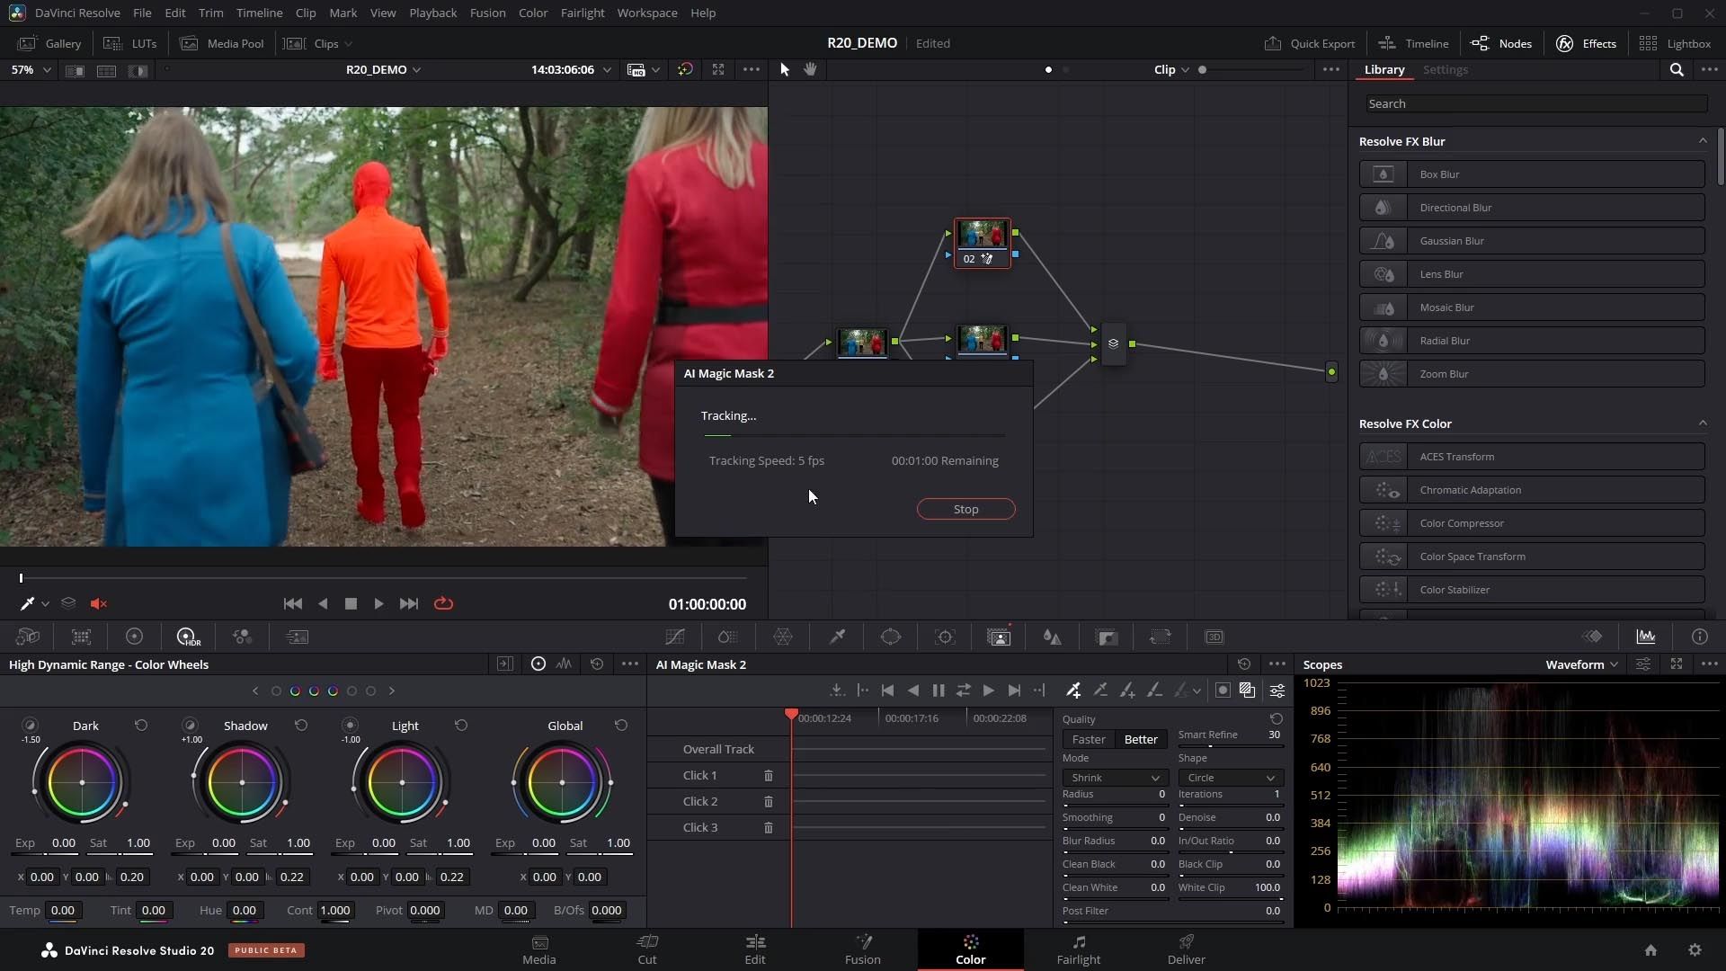This screenshot has width=1726, height=971.
Task: Select node 02 thumbnail in node graph
Action: [x=982, y=235]
